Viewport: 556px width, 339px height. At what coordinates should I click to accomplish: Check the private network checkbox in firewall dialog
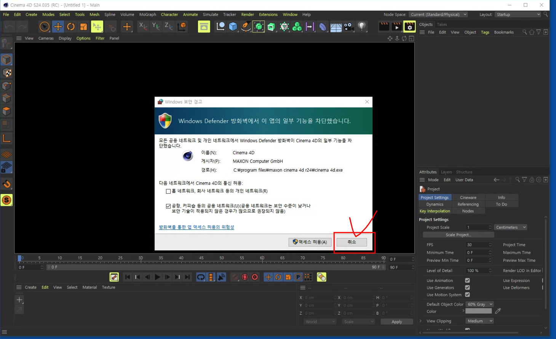[168, 191]
